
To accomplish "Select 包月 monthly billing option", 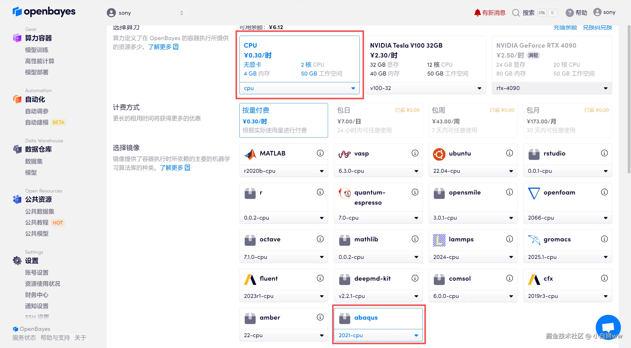I will pyautogui.click(x=567, y=120).
